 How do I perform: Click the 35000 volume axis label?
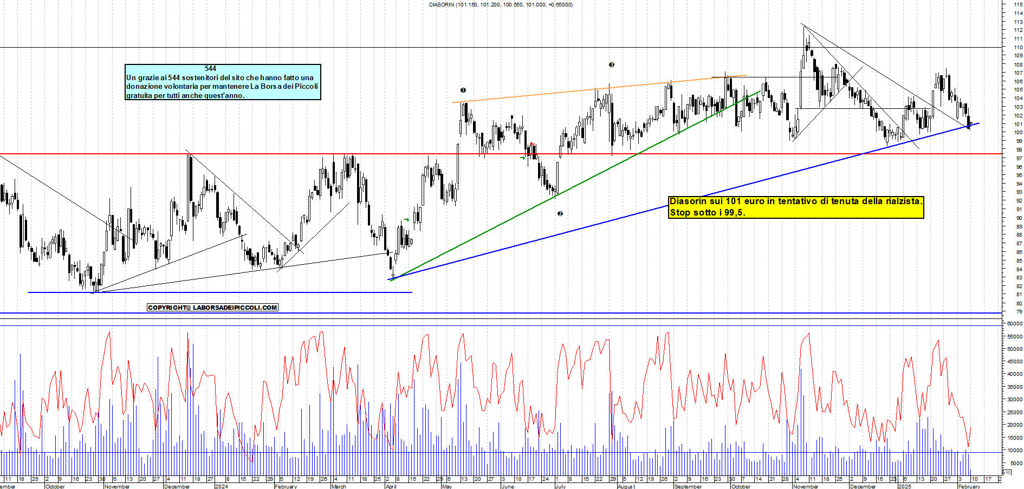[x=1015, y=387]
